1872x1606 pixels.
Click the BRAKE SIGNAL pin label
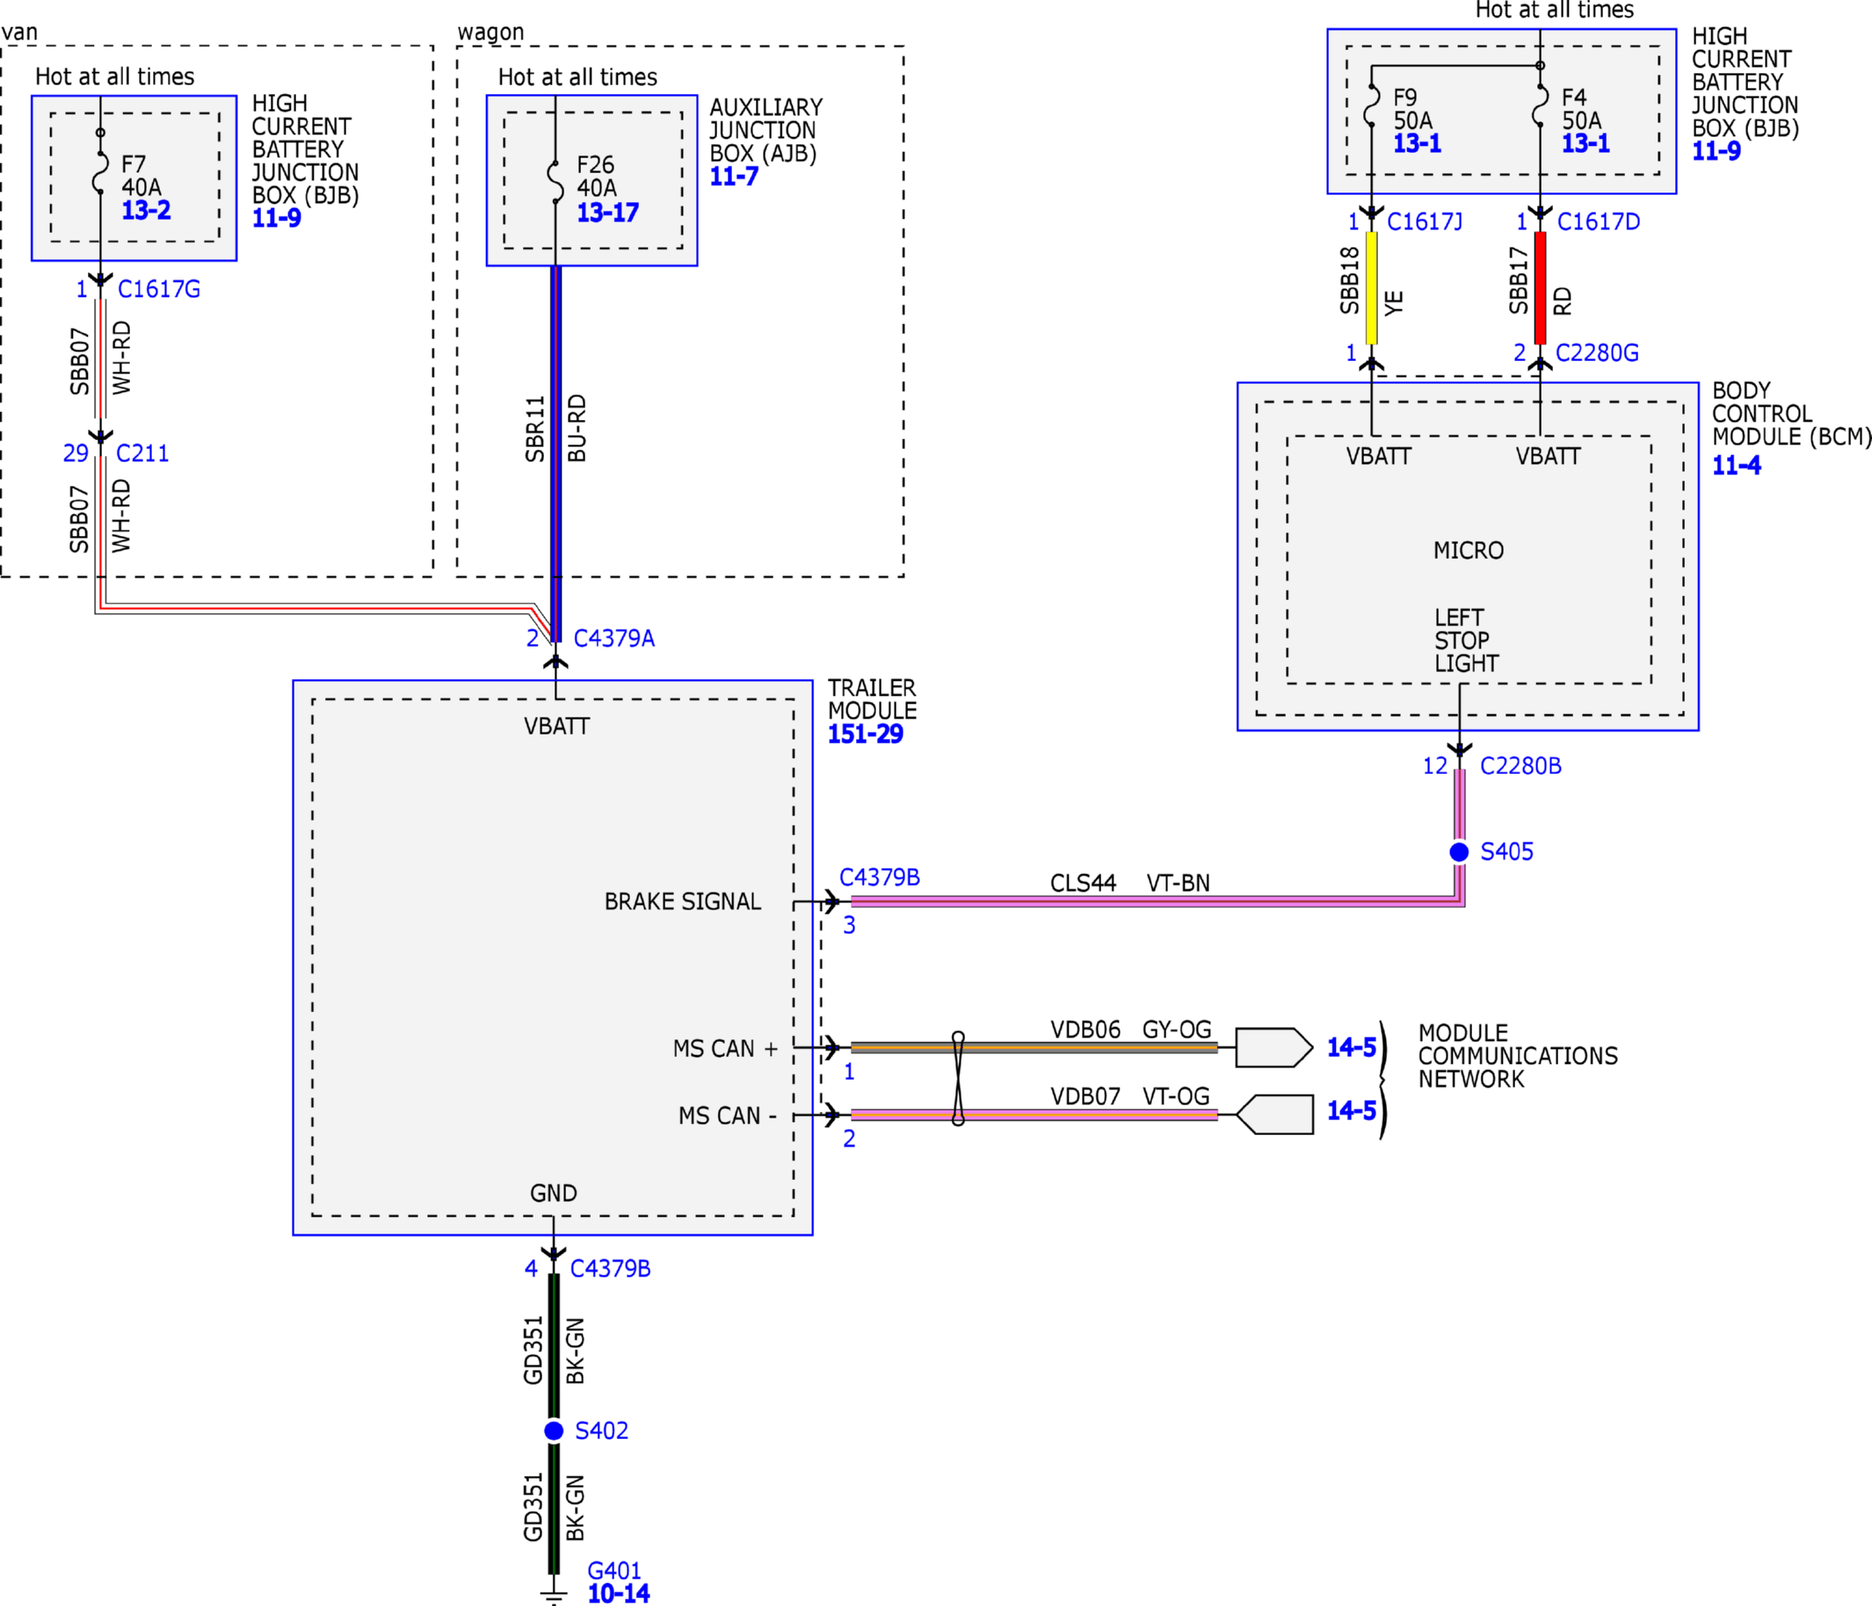click(683, 901)
